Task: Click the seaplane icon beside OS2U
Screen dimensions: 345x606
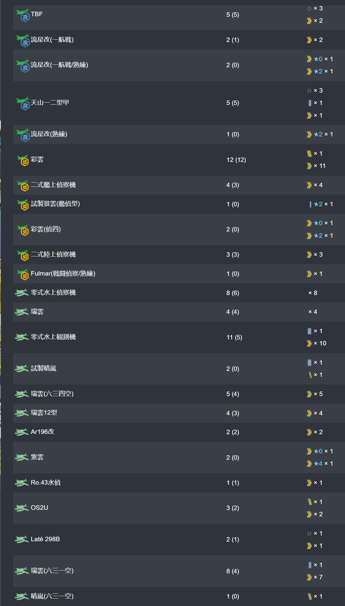Action: pyautogui.click(x=22, y=508)
